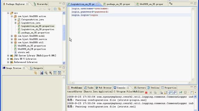Click the Up icon in Package Explorer toolbar

click(x=49, y=9)
